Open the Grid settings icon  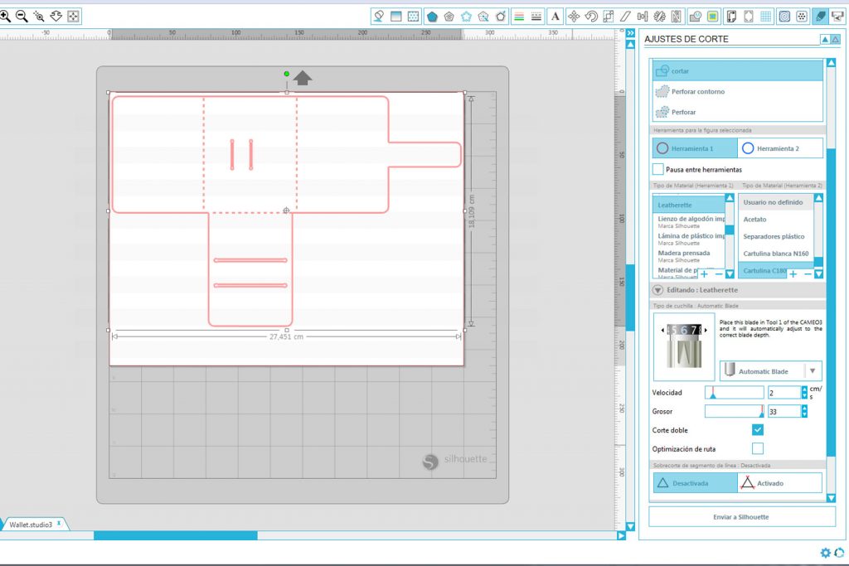coord(765,17)
